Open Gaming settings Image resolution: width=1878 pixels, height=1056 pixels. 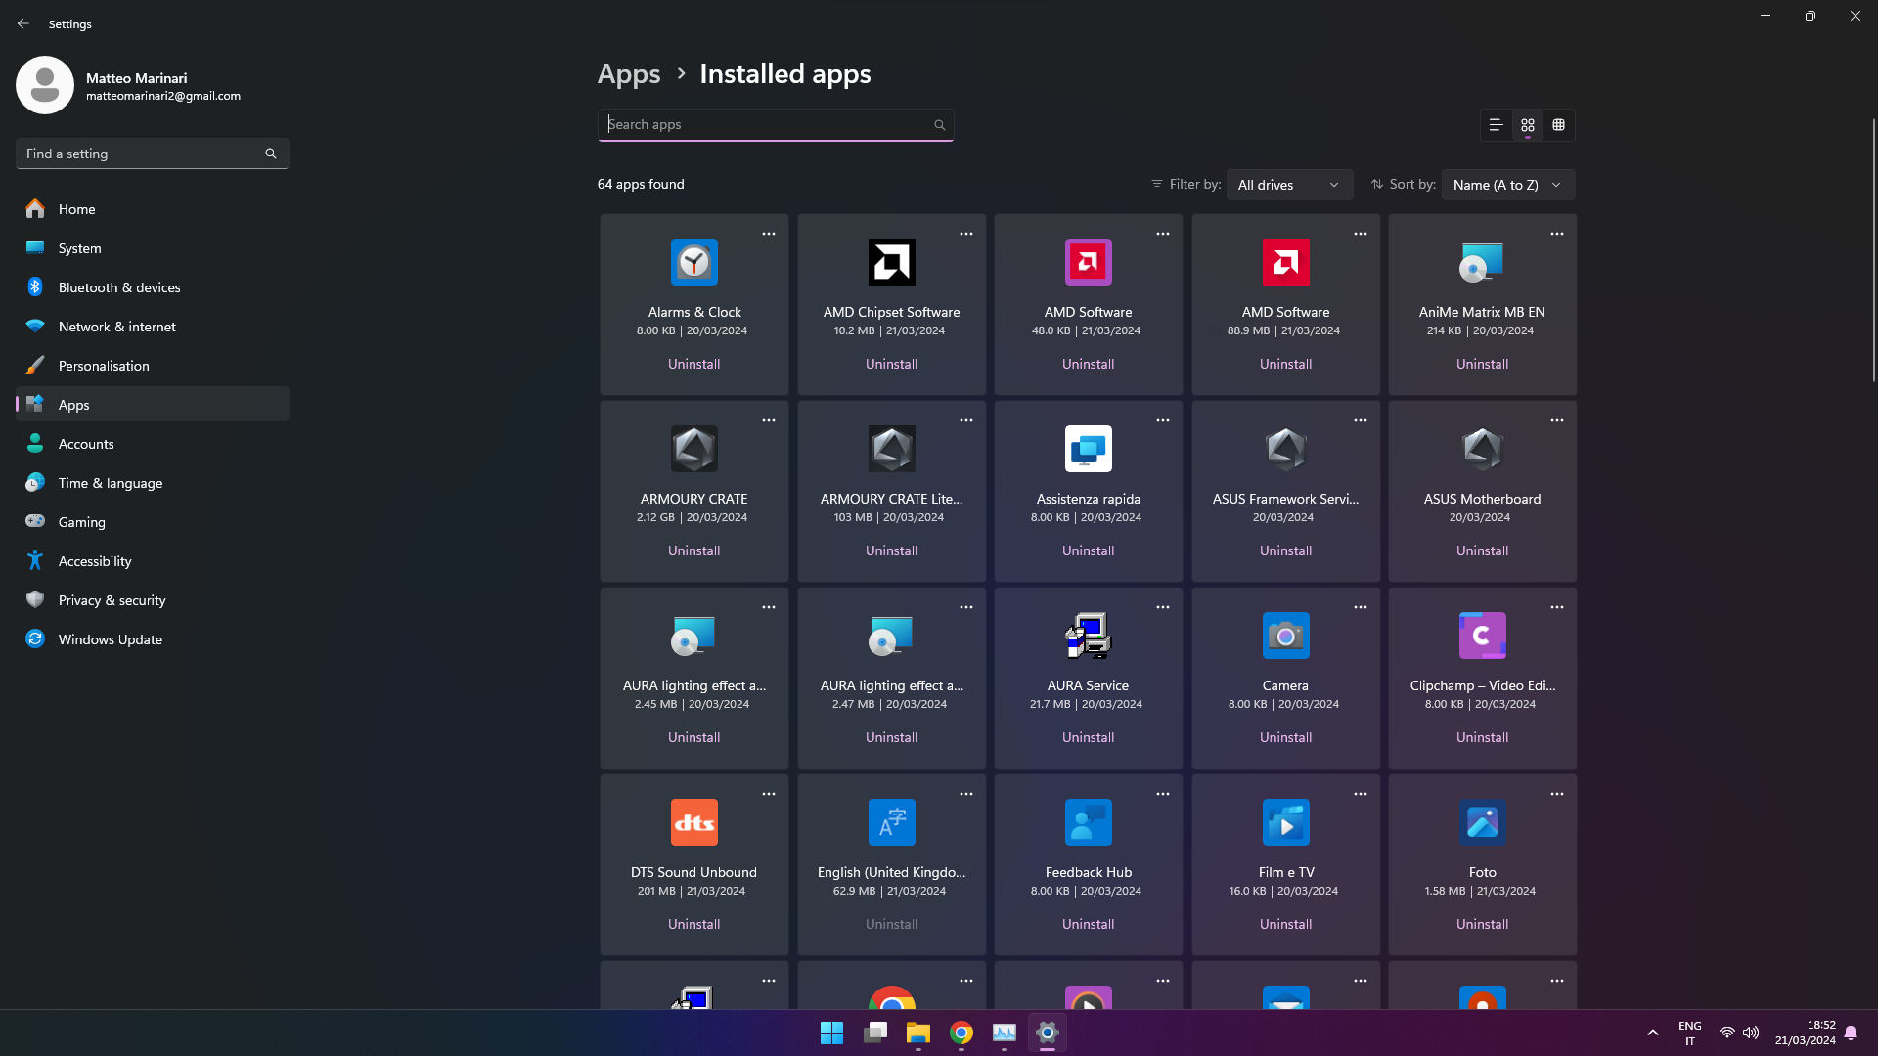(x=153, y=522)
